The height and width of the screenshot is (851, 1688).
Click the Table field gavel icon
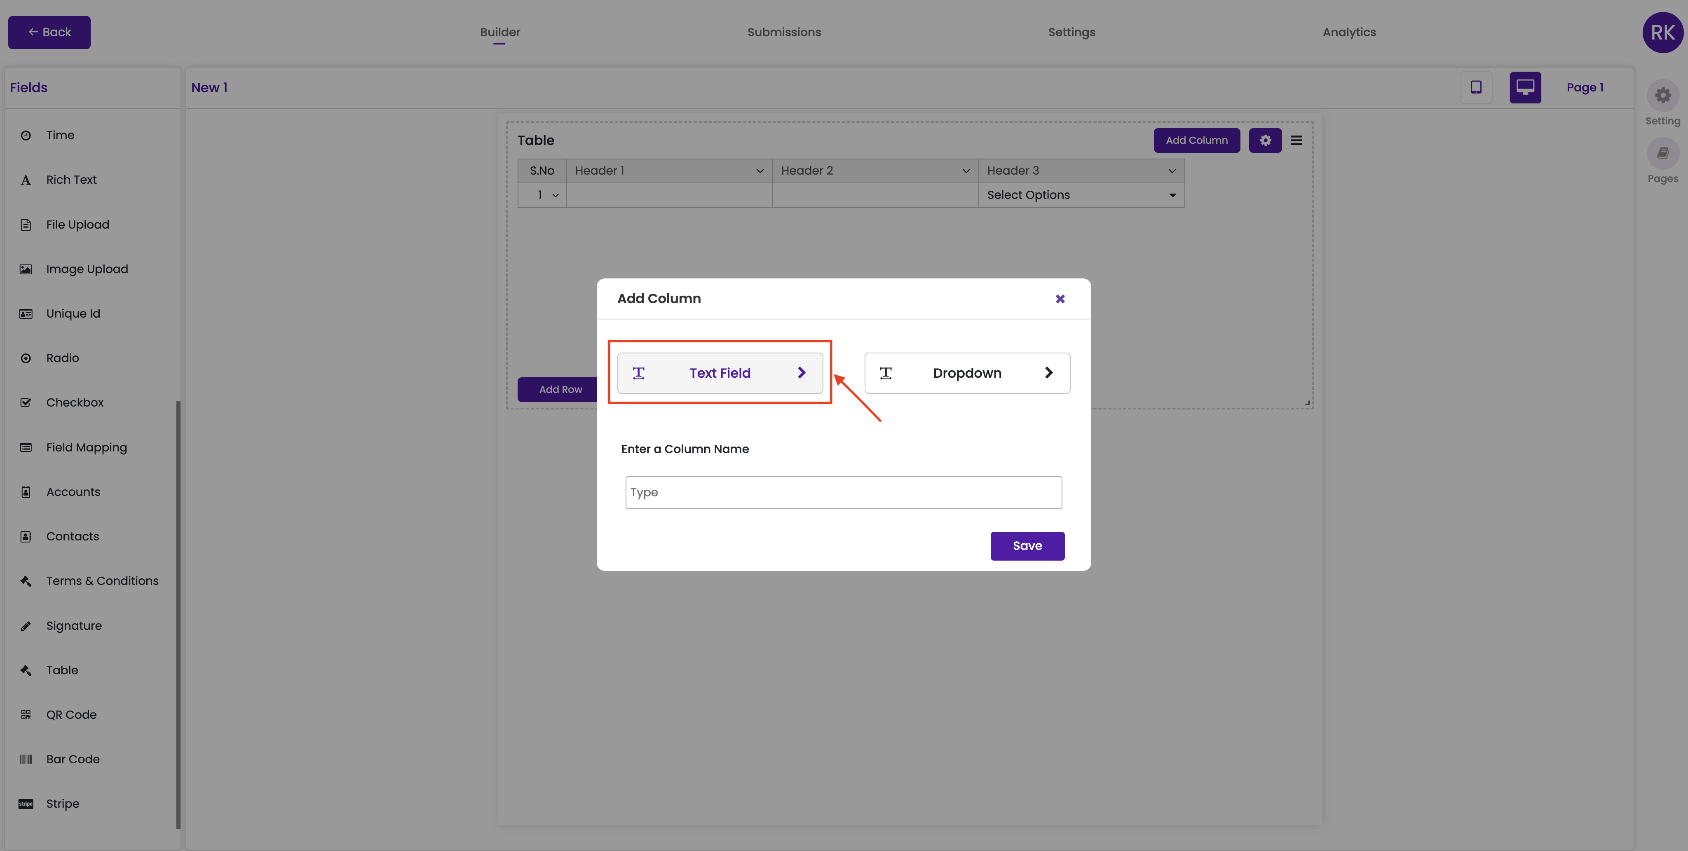coord(26,670)
